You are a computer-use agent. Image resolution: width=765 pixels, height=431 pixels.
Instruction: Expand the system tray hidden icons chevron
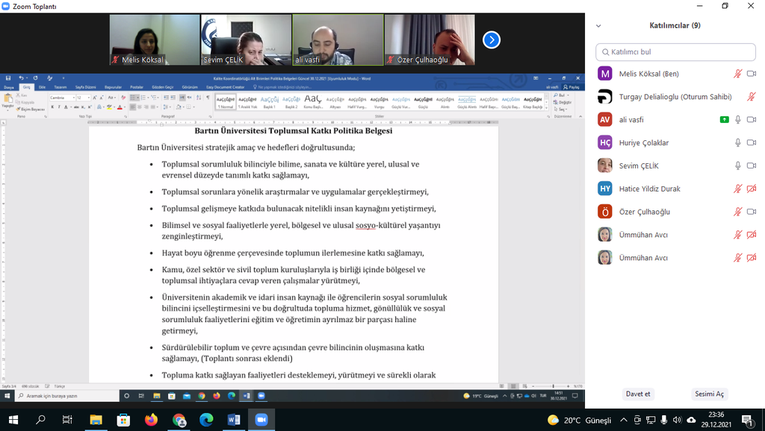pyautogui.click(x=624, y=420)
